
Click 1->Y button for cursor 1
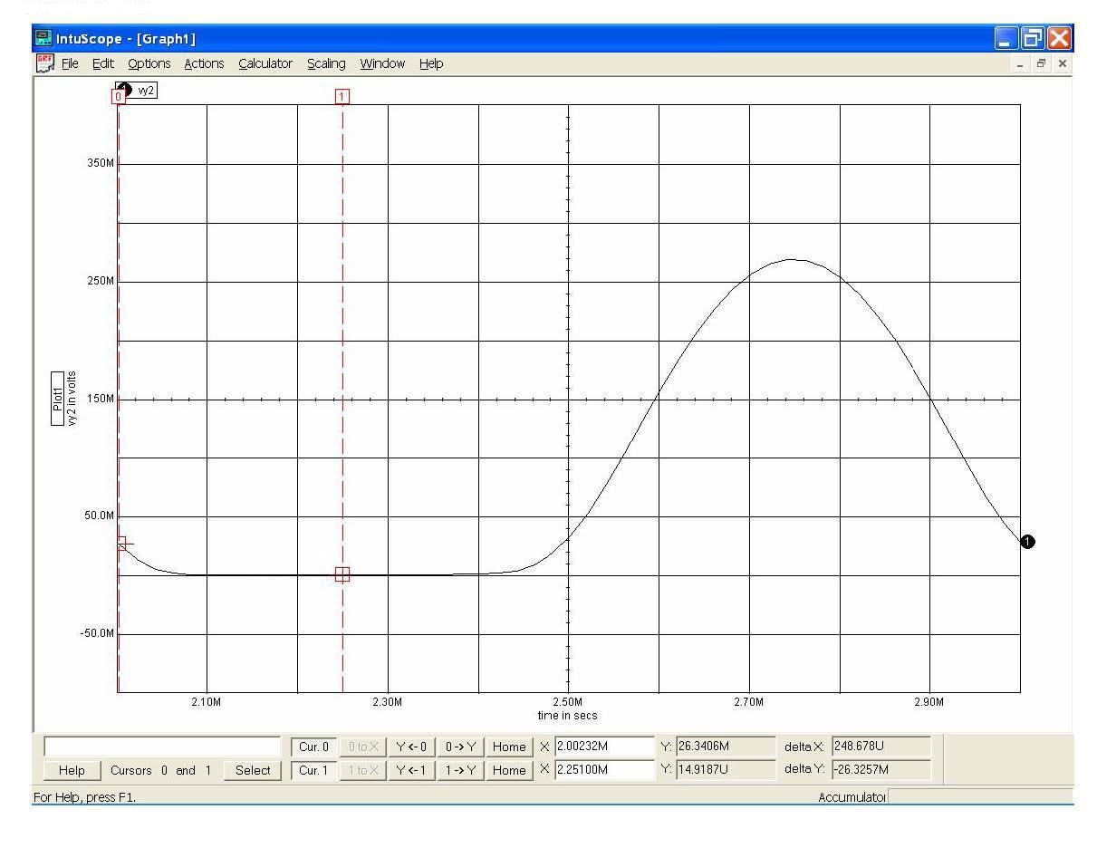tap(460, 770)
